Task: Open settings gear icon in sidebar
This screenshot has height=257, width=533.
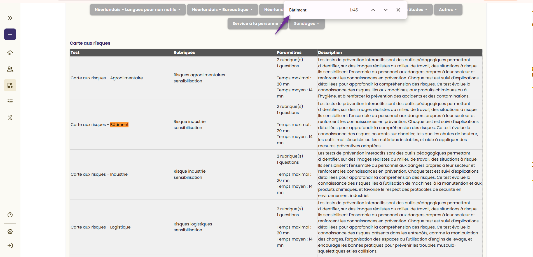Action: coord(10,232)
